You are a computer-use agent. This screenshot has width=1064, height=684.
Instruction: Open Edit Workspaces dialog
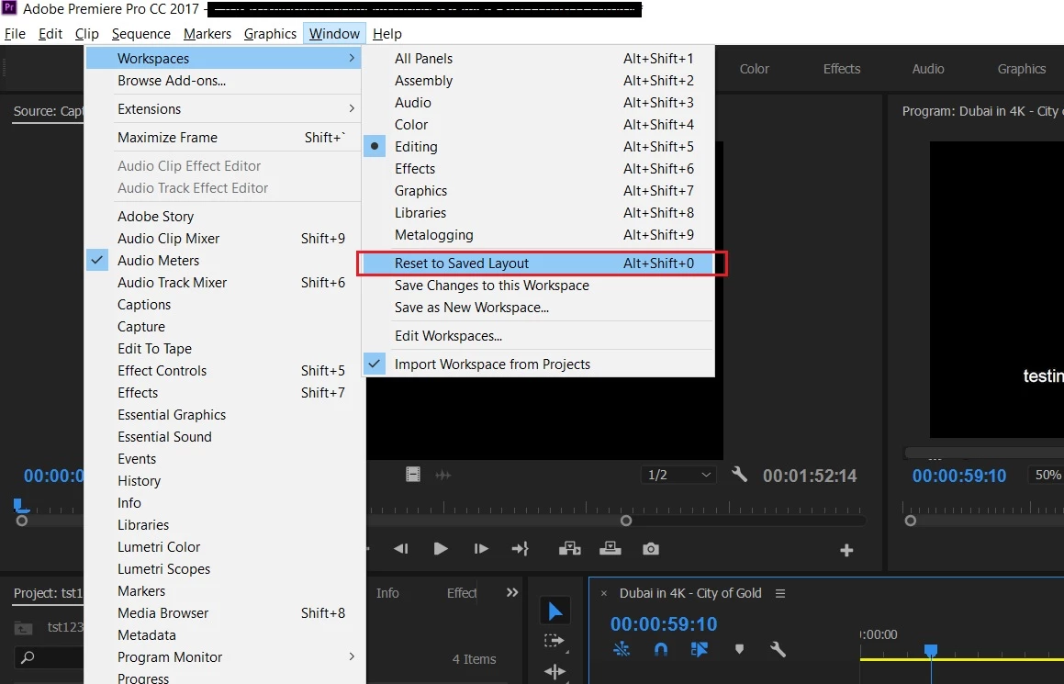click(x=537, y=336)
